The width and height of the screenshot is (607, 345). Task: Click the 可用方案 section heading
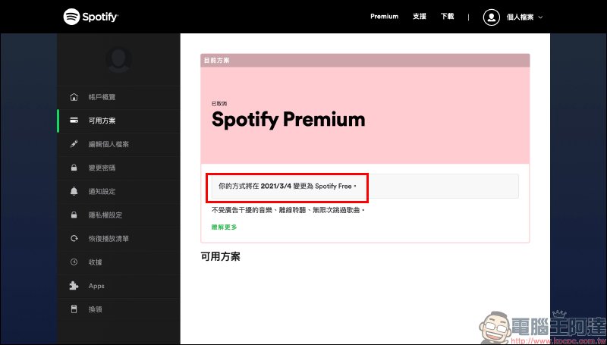(x=220, y=257)
